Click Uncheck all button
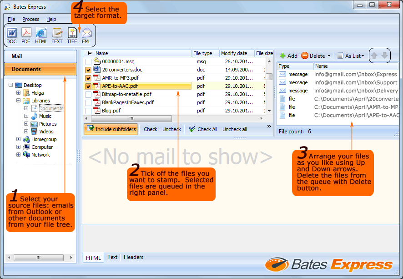 coord(235,129)
